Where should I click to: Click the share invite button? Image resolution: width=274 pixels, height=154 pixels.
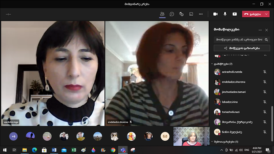coord(242,48)
